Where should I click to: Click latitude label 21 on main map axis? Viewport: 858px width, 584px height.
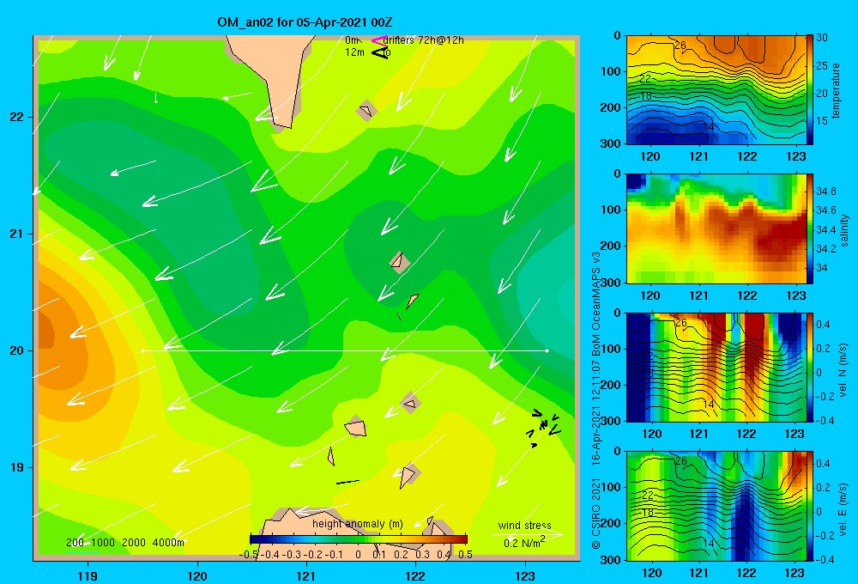click(16, 234)
